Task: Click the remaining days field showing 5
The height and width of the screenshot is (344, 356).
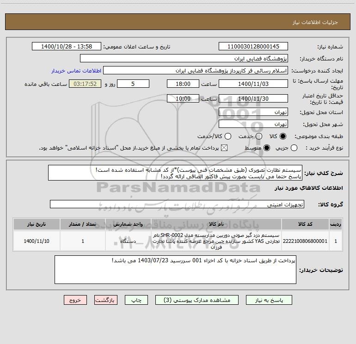Action: tap(133, 84)
